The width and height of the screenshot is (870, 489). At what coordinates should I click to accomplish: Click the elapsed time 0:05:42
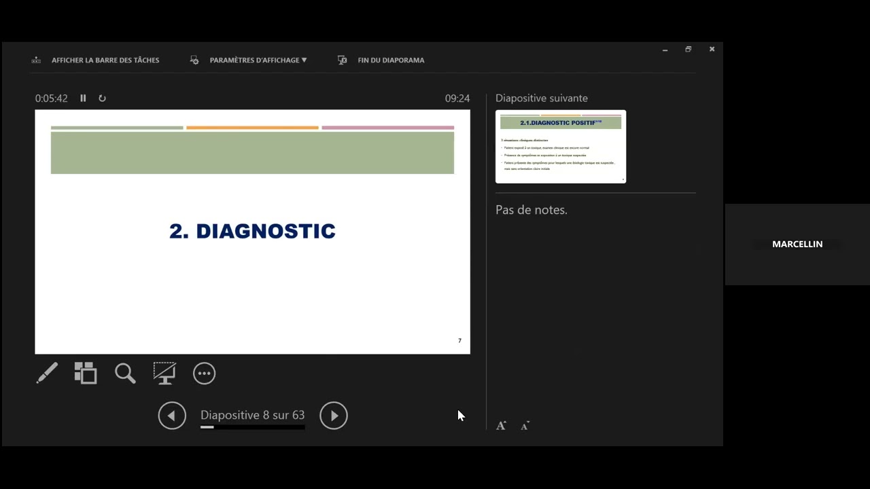(x=52, y=98)
